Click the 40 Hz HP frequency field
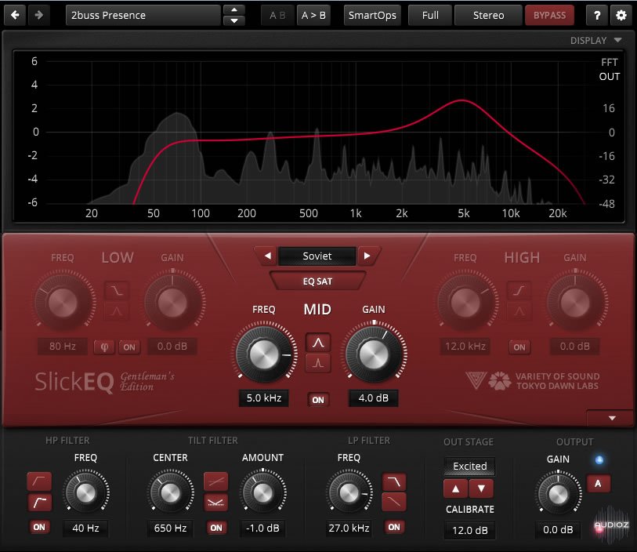 85,528
